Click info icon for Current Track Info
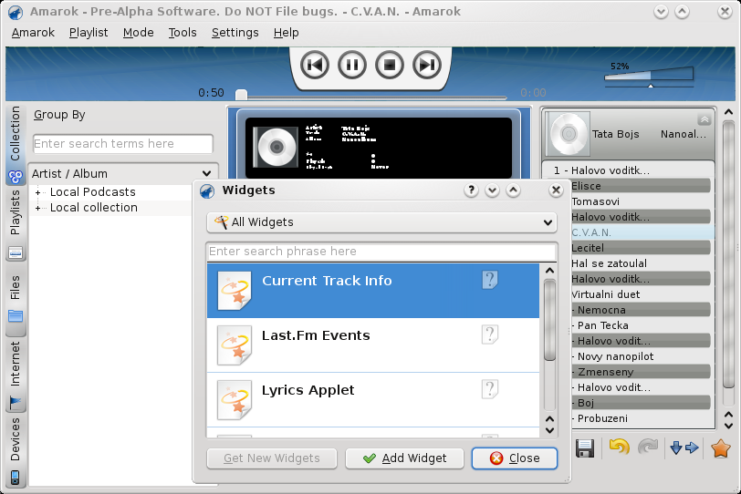741x494 pixels. click(489, 280)
